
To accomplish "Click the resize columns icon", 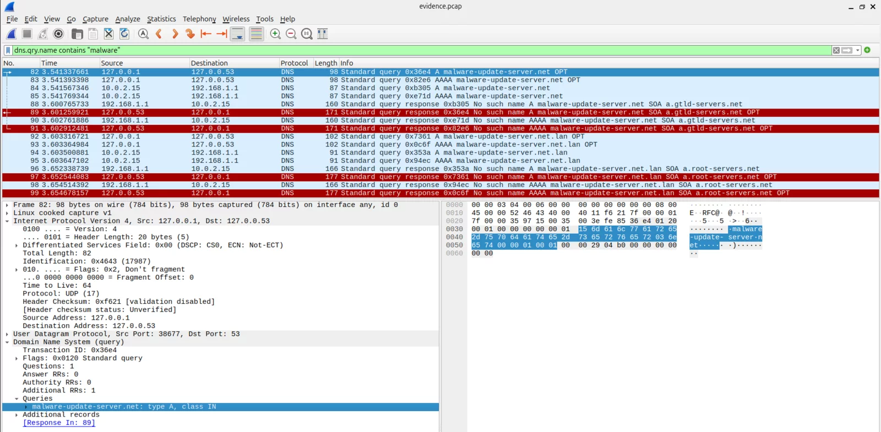I will 323,34.
